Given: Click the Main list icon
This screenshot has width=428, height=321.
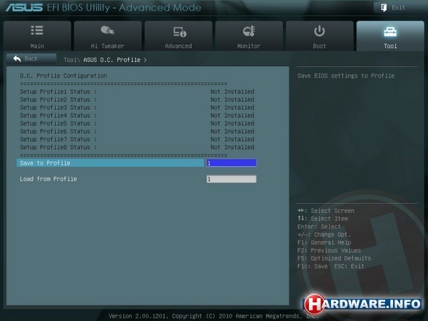Looking at the screenshot, I should coord(37,30).
